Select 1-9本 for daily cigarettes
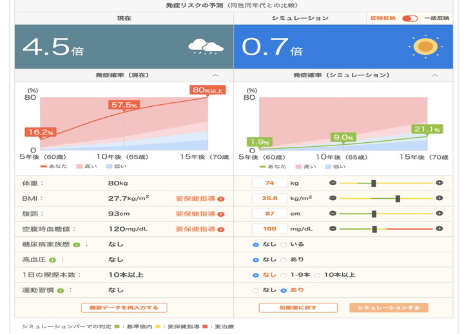 point(284,275)
